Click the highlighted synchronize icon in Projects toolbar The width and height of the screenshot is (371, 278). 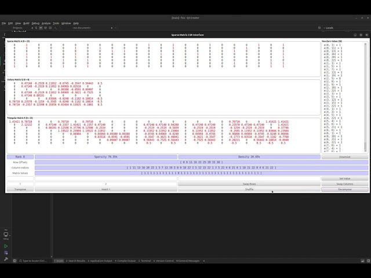41,28
